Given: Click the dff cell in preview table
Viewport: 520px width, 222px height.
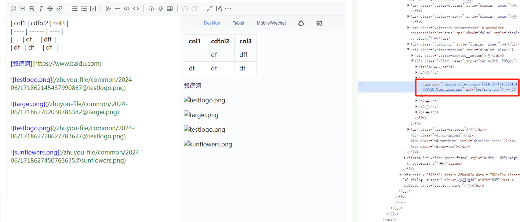Looking at the screenshot, I should tap(246, 55).
